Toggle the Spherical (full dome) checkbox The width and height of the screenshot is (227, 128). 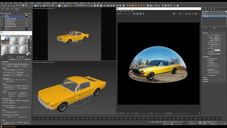(208, 59)
